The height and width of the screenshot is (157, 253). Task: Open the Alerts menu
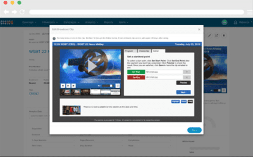pos(124,22)
